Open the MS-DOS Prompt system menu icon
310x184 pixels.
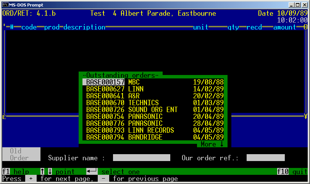point(5,5)
